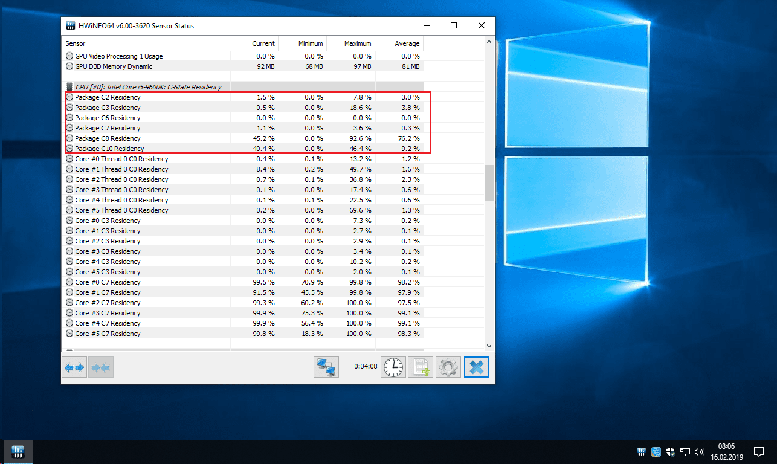Click the 0:04:08 elapsed time readout
Viewport: 777px width, 464px height.
pyautogui.click(x=366, y=366)
